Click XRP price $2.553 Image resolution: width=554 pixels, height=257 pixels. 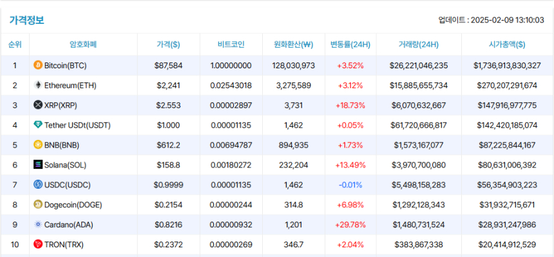pos(169,106)
